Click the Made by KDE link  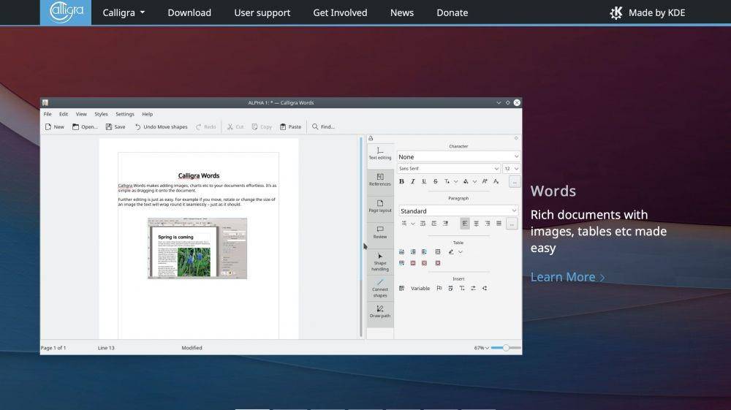click(x=648, y=13)
